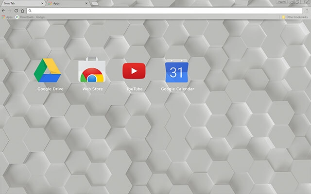Click the search icon in address bar
Viewport: 311px width, 194px height.
(30, 11)
